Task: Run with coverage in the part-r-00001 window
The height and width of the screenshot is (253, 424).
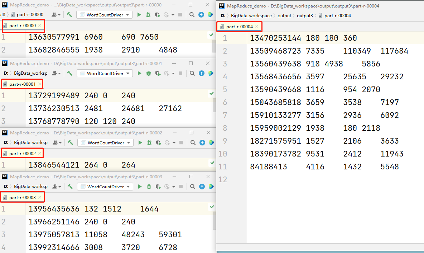Action: click(x=158, y=73)
